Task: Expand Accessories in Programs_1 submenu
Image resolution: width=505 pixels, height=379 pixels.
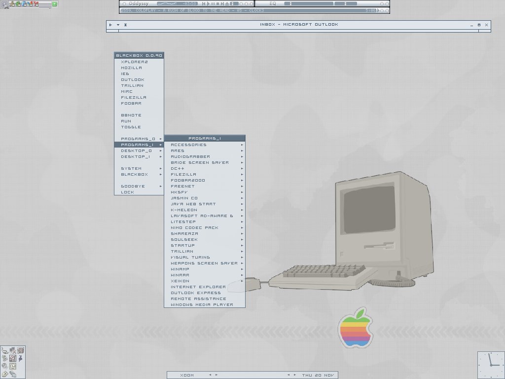Action: [205, 145]
